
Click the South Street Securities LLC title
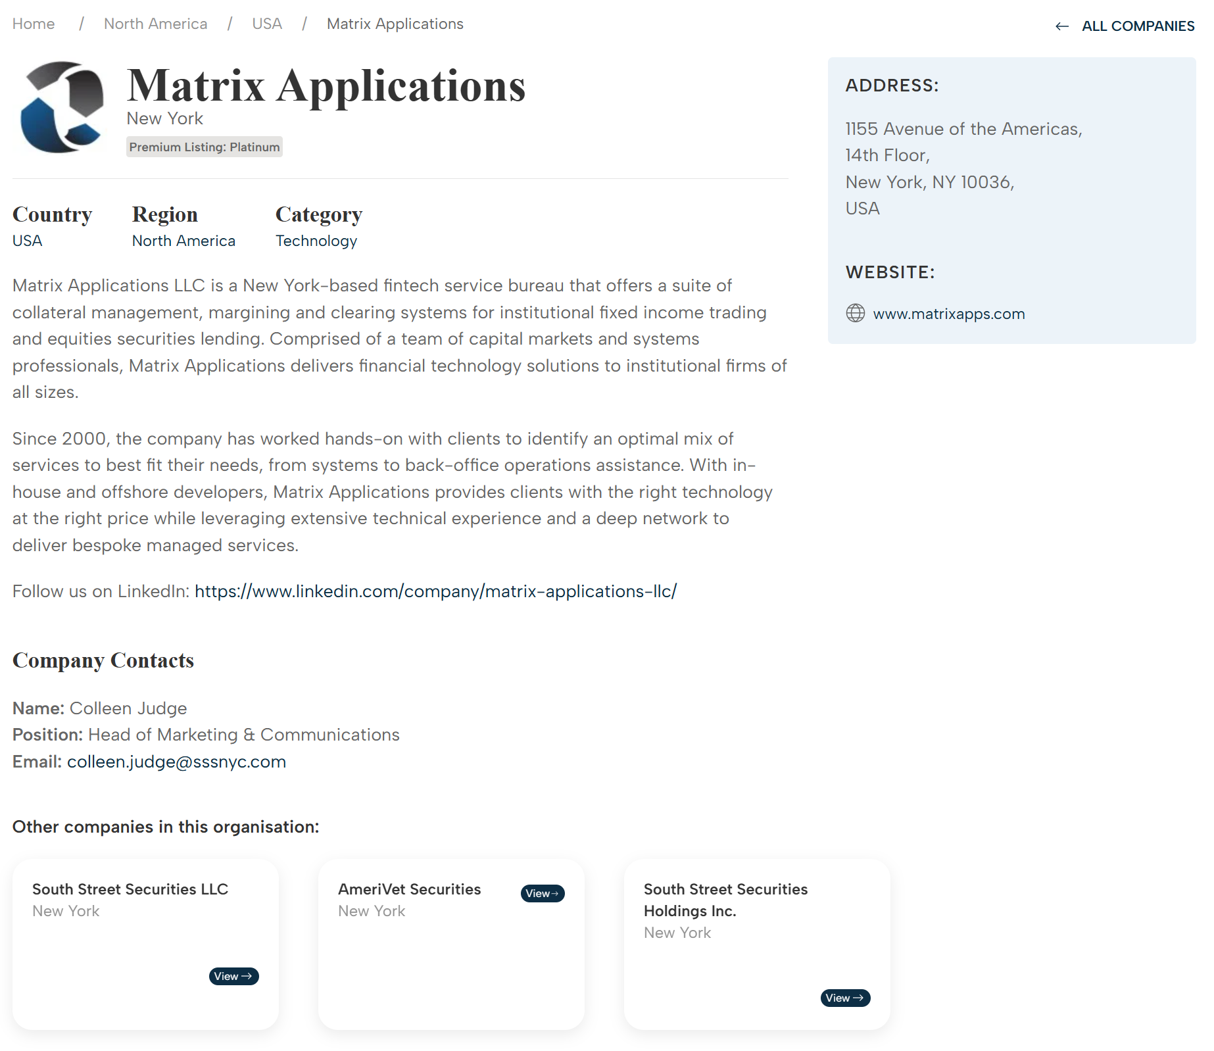click(x=130, y=889)
